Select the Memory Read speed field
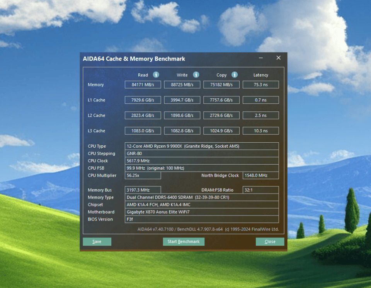 143,84
